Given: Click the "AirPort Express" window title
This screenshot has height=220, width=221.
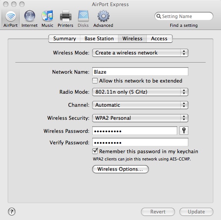Looking at the screenshot, I should pos(110,4).
